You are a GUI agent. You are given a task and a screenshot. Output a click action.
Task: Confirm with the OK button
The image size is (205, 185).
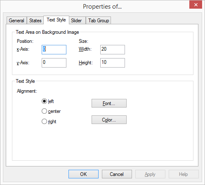pyautogui.click(x=83, y=174)
